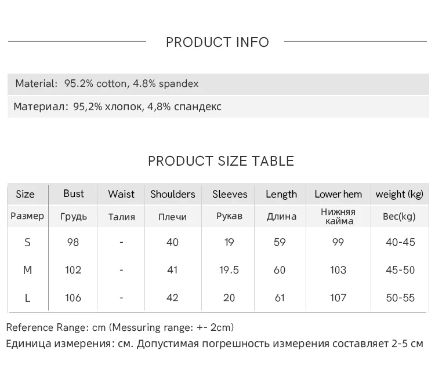This screenshot has width=435, height=365.
Task: Click the 19.5 sleeves value
Action: (x=229, y=270)
